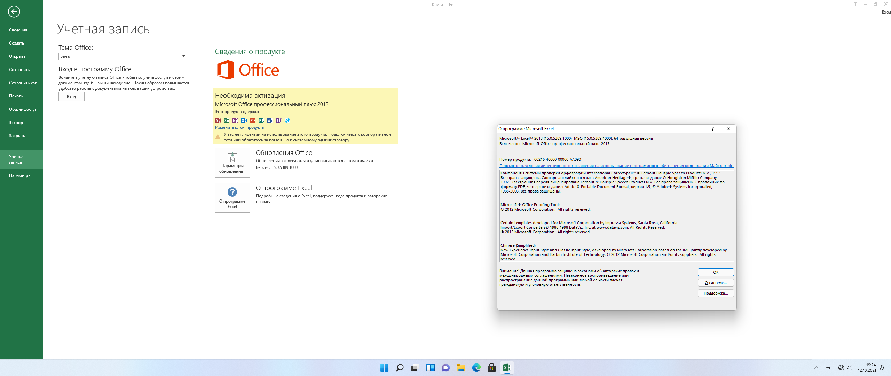Click the О программе Excel button
891x376 pixels.
[232, 198]
